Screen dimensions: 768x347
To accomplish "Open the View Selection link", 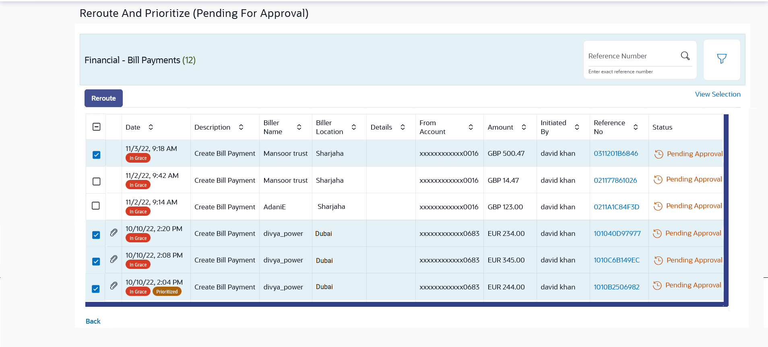I will pos(717,94).
